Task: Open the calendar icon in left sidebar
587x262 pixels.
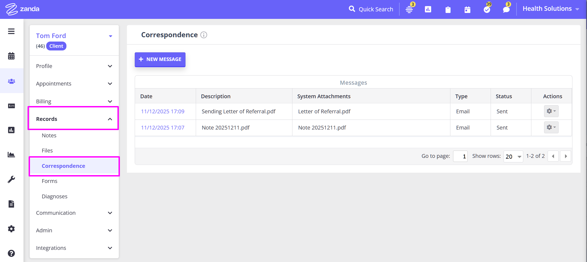Action: point(11,56)
